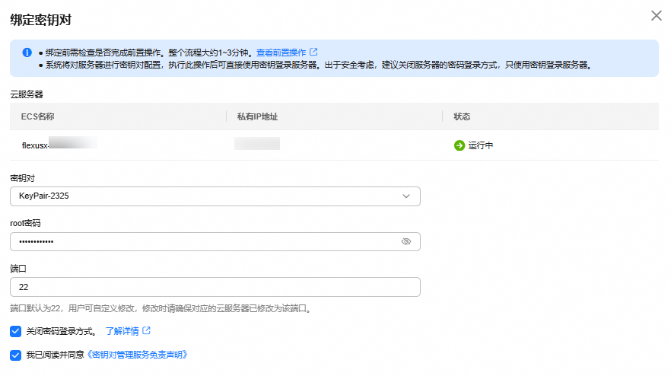The height and width of the screenshot is (376, 671).
Task: Open the 密钥对管理服务免责声明 disclaimer link
Action: pyautogui.click(x=137, y=355)
